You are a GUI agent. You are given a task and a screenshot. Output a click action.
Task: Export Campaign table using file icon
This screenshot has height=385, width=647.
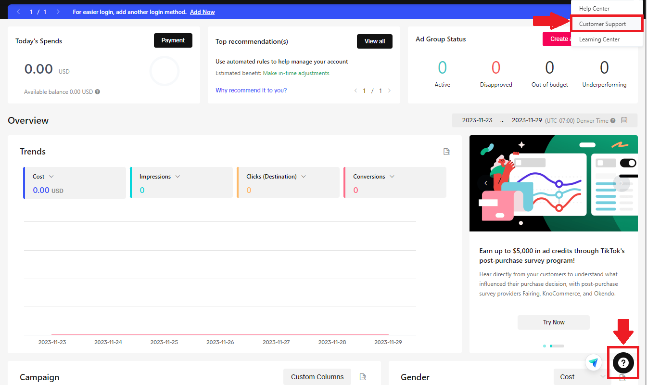(x=363, y=377)
